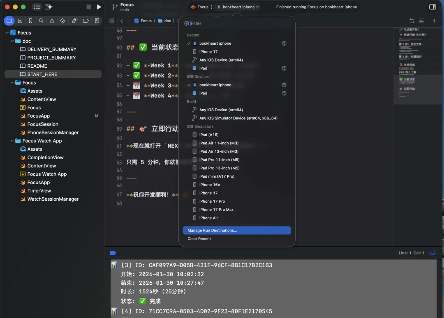Click Line: 1 Col: 1 indicator

[411, 253]
